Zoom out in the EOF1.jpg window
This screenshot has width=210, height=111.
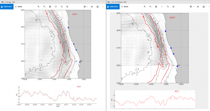[44, 6]
